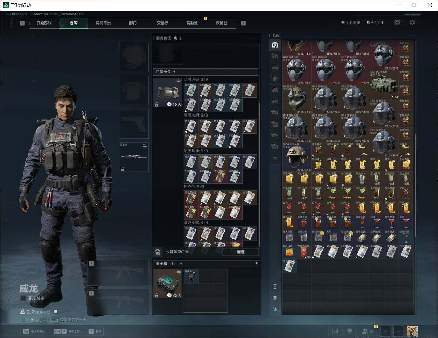
Task: Select the main warehouse category icon
Action: tap(275, 45)
